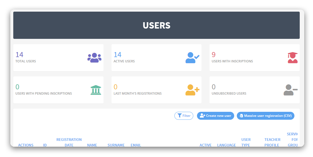
Task: Sort by Active column header
Action: click(205, 145)
